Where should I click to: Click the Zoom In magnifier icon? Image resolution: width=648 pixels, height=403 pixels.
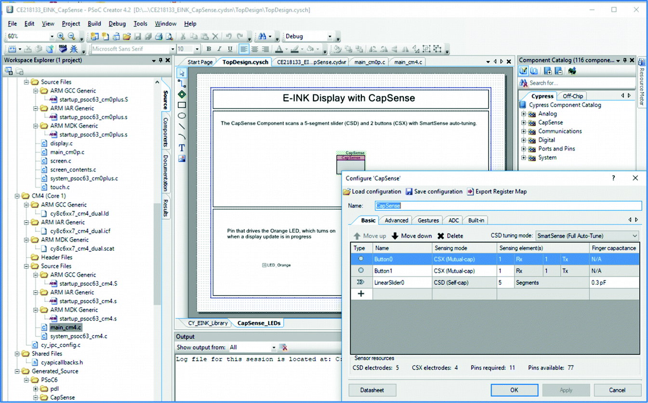point(61,37)
